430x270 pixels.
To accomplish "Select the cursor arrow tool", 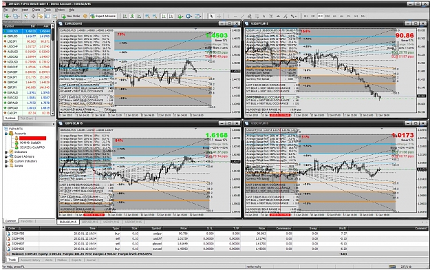I will tap(212, 17).
